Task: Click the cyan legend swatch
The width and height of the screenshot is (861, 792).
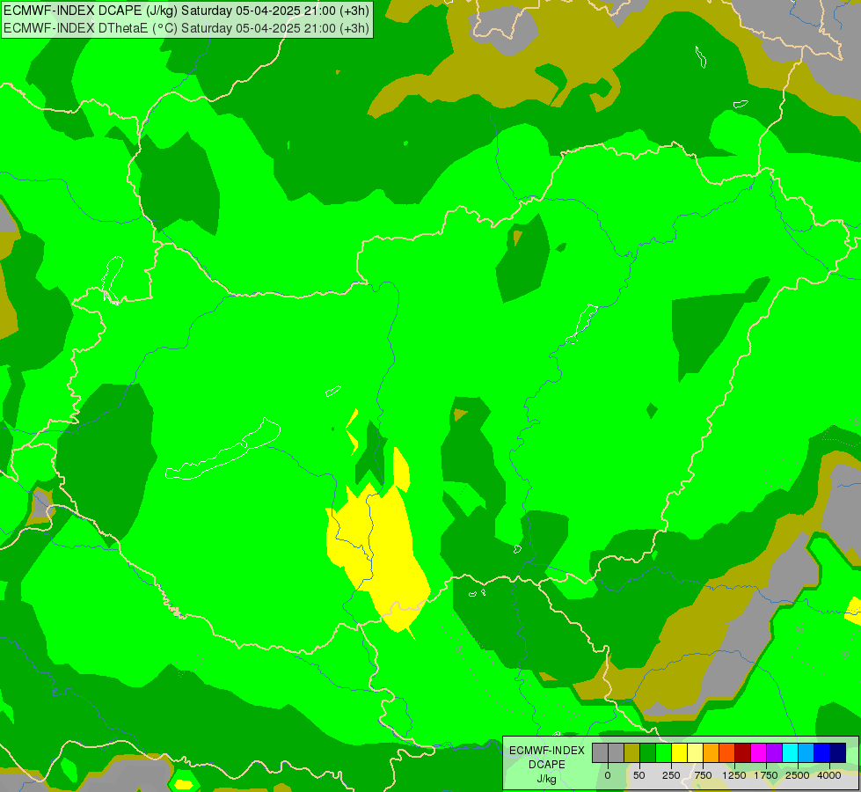Action: (x=790, y=753)
